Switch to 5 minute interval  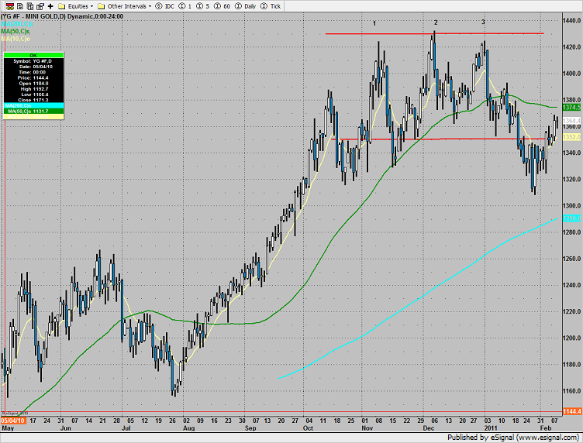click(203, 6)
